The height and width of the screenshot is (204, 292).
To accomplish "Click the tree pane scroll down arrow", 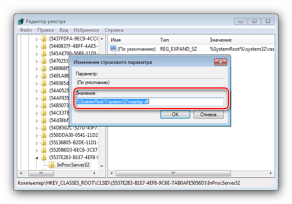I will [x=102, y=166].
